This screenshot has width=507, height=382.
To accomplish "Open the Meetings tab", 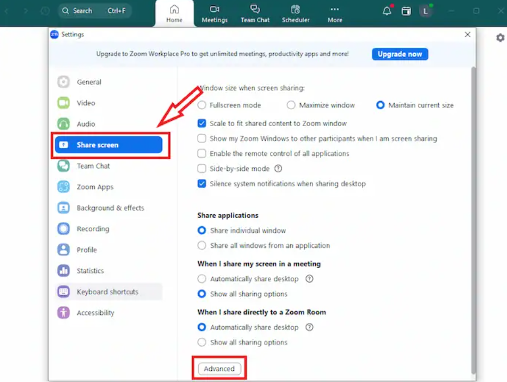I will (x=215, y=13).
